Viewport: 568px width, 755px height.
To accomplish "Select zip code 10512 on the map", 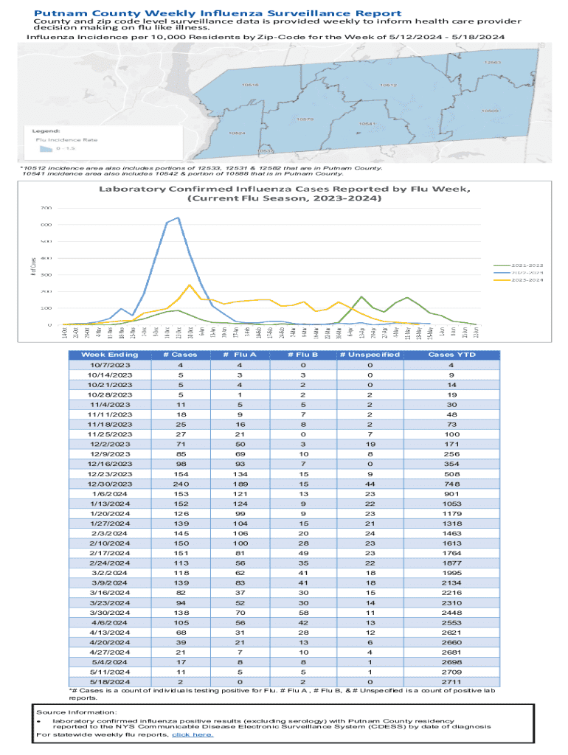I will pos(389,86).
